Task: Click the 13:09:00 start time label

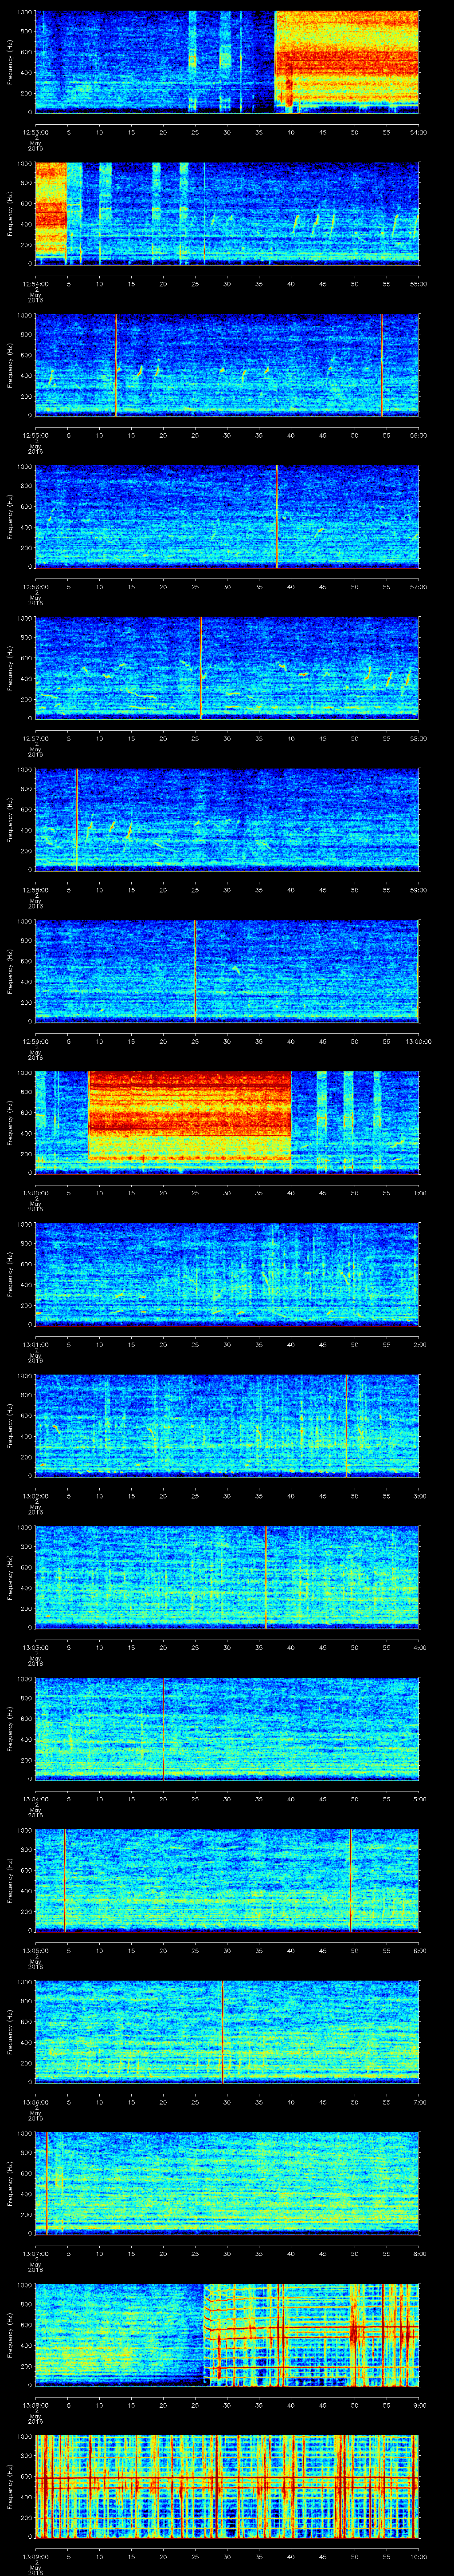Action: coord(35,2556)
